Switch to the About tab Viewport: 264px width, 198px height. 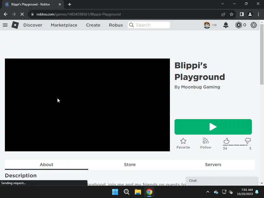click(46, 165)
